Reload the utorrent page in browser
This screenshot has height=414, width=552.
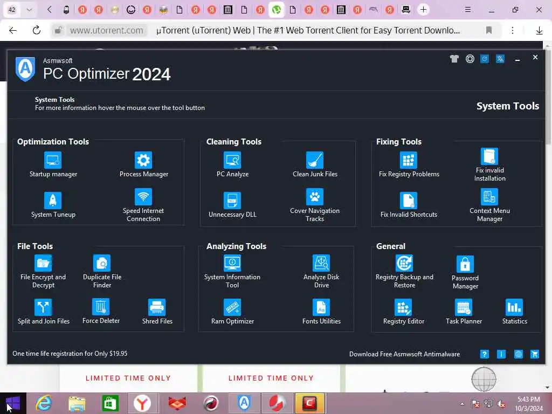pos(36,31)
